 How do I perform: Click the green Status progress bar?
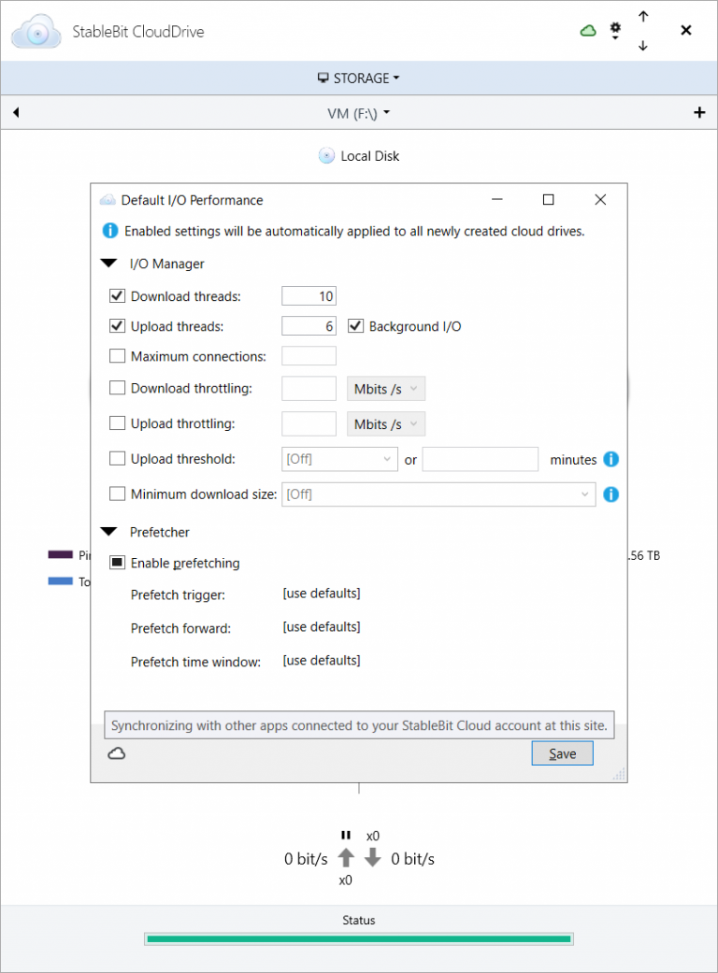click(358, 938)
